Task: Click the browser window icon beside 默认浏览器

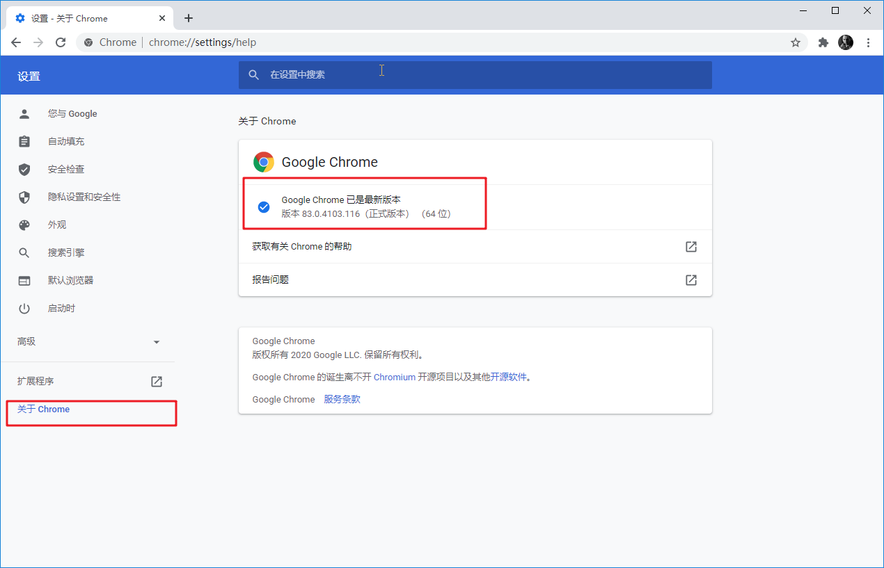Action: [x=24, y=280]
